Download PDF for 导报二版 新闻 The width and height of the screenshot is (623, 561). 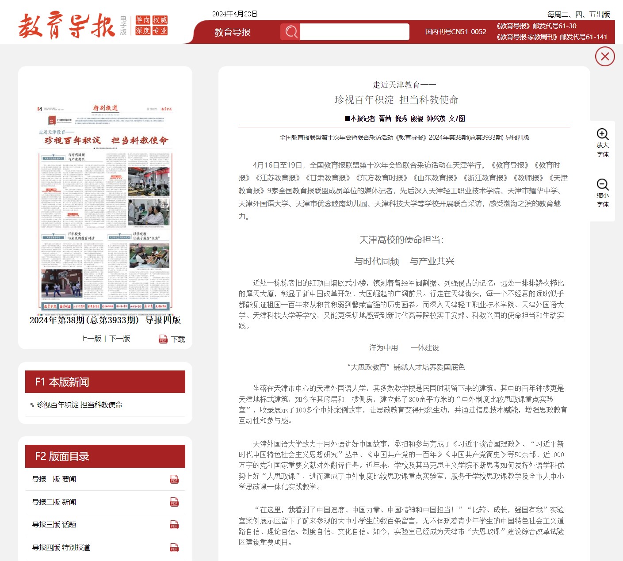(174, 502)
